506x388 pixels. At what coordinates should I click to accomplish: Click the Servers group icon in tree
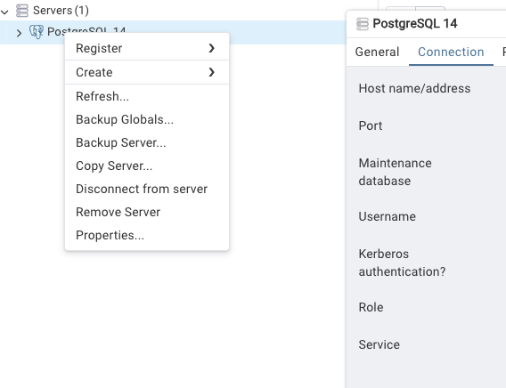22,11
